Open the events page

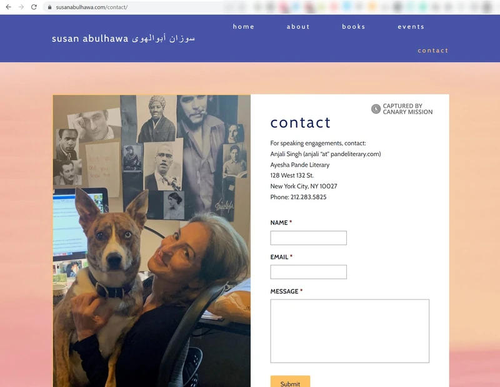[411, 27]
